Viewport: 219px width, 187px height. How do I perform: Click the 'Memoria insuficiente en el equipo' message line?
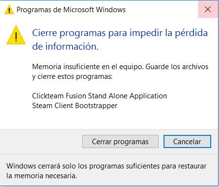(x=120, y=67)
